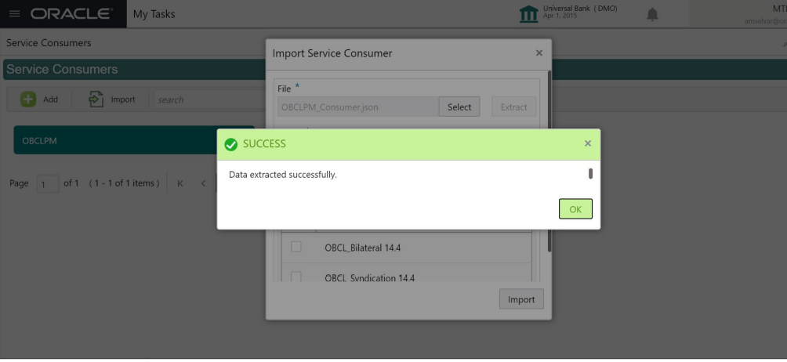This screenshot has height=362, width=787.
Task: Close the SUCCESS message popup
Action: pyautogui.click(x=588, y=143)
